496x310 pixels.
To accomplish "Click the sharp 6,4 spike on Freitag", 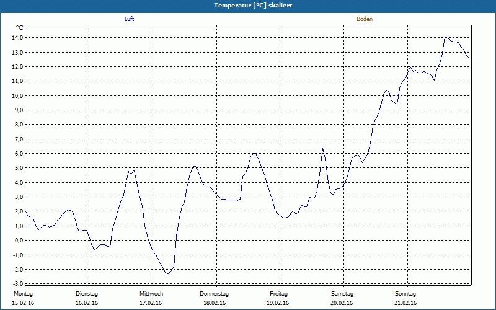I will click(x=322, y=148).
